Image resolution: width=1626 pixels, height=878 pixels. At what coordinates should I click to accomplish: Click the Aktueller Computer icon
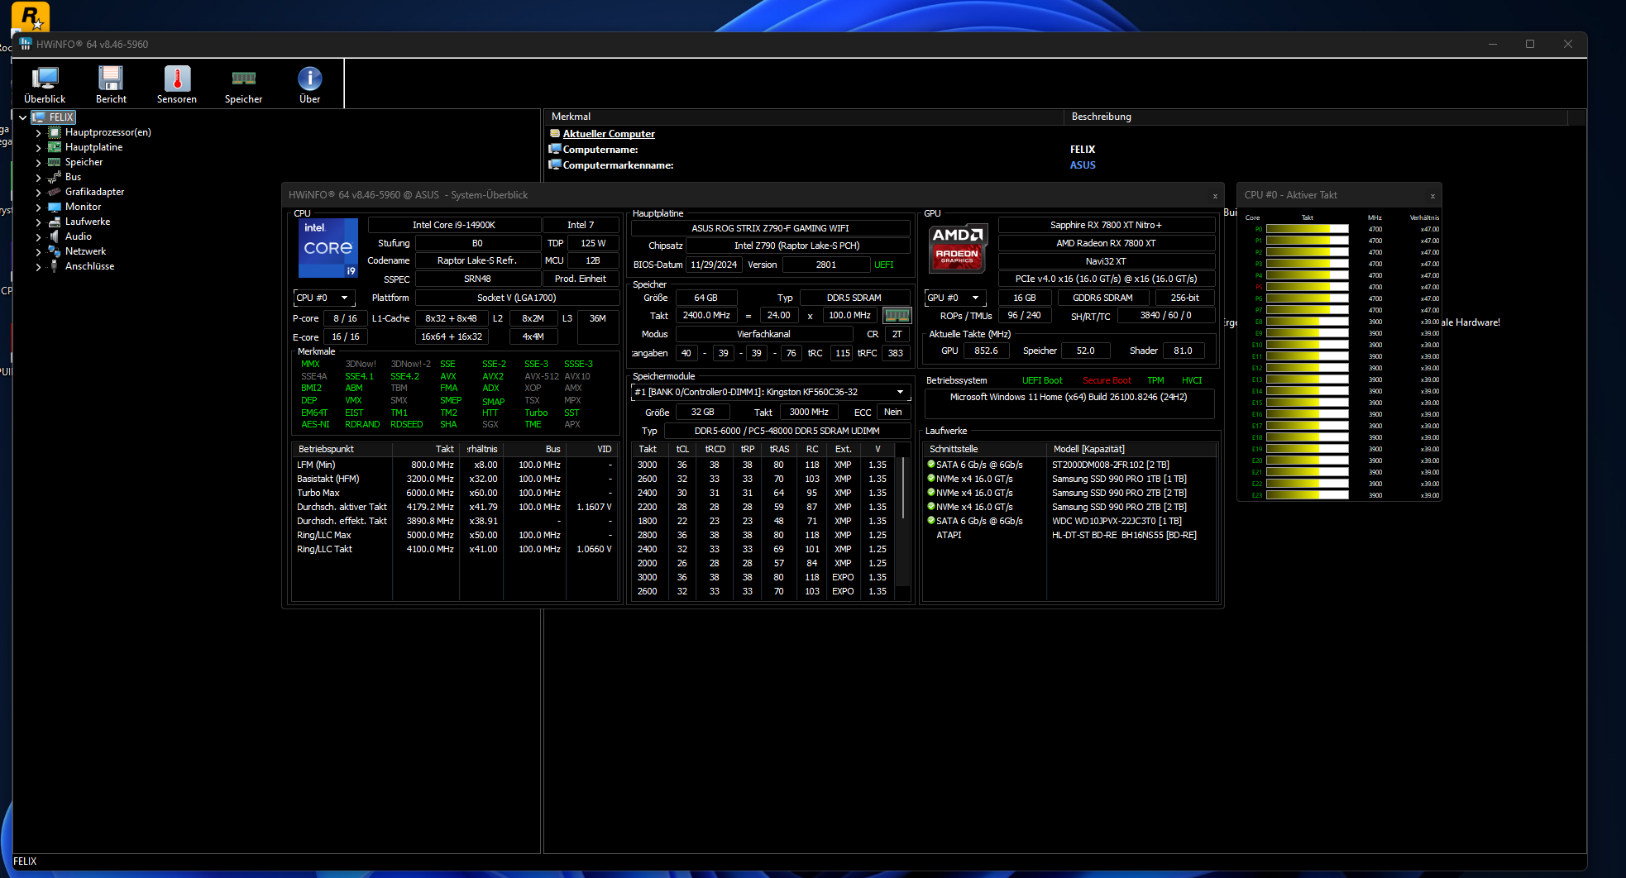pos(555,134)
